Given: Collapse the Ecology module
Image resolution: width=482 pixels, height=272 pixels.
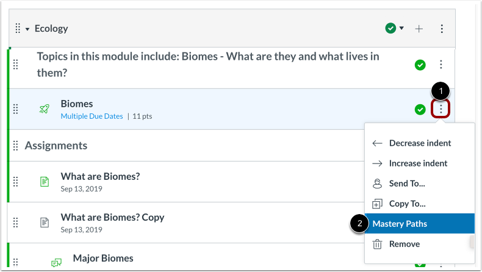Looking at the screenshot, I should pos(27,29).
